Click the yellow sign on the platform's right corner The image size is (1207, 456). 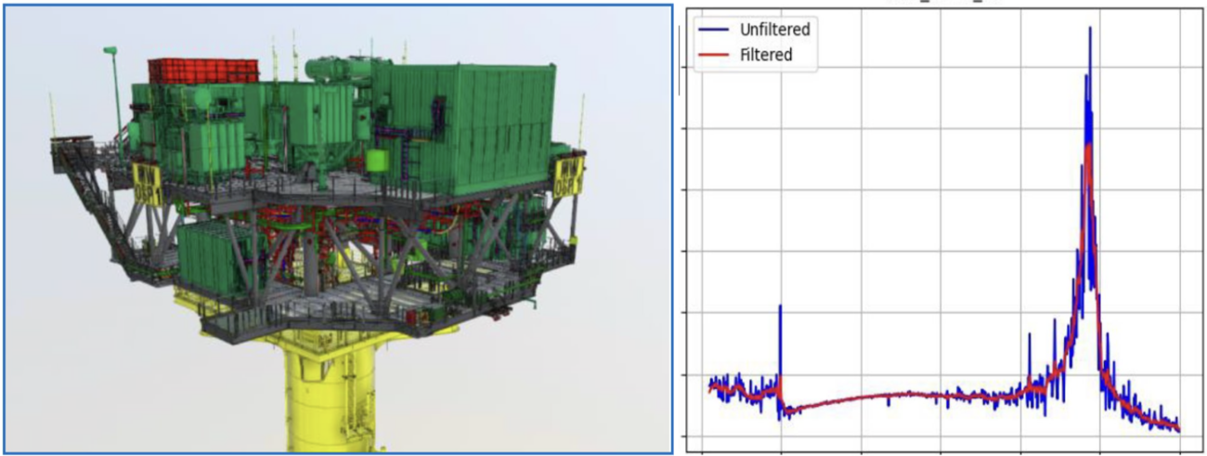point(567,175)
